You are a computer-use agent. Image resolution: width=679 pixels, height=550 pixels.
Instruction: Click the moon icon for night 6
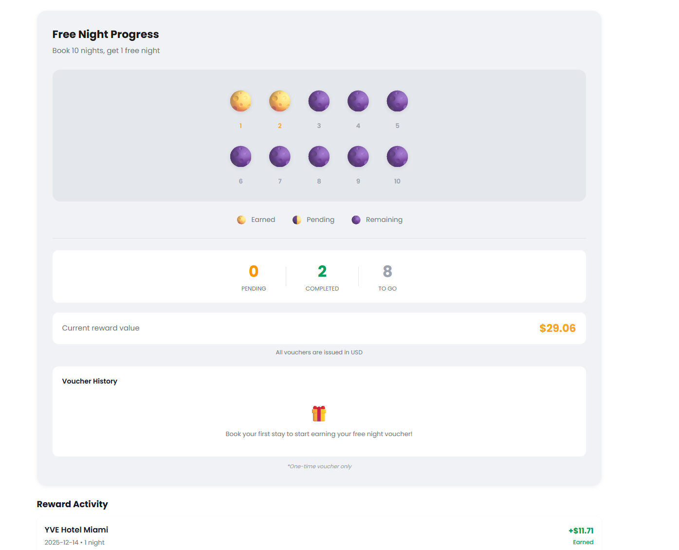coord(240,156)
